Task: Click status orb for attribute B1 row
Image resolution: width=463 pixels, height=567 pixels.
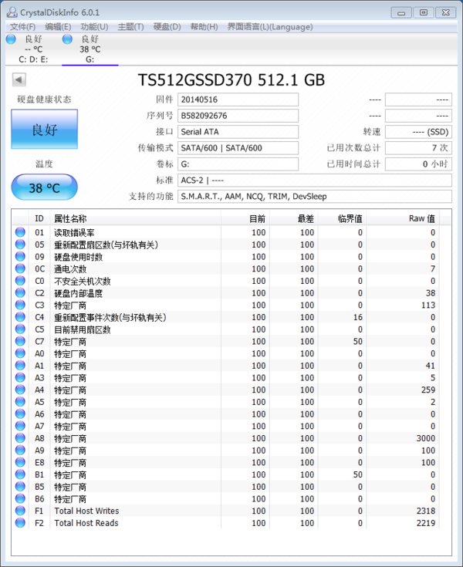Action: click(x=20, y=474)
